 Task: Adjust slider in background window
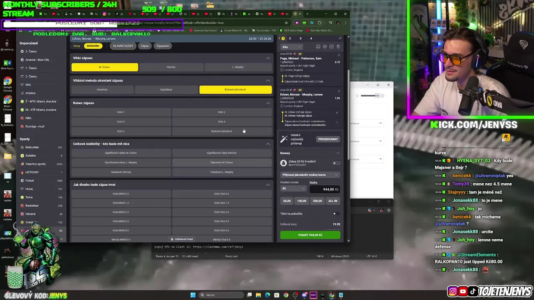click(377, 96)
